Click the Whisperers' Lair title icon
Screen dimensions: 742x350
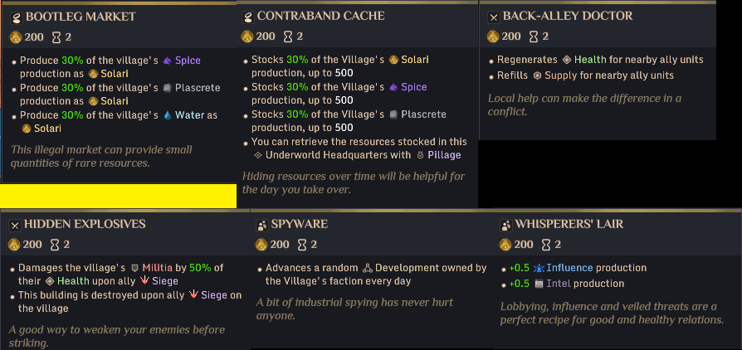(507, 225)
